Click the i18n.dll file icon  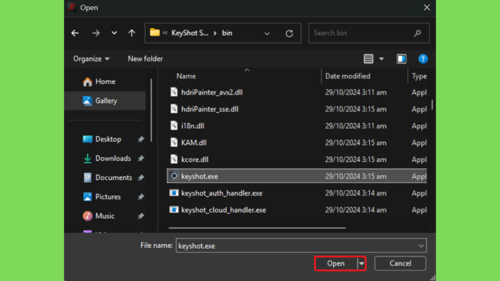point(174,125)
